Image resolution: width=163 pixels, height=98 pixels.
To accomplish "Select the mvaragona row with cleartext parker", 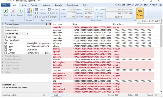I will [103, 92].
